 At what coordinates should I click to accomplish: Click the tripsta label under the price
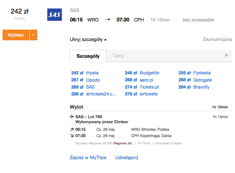pyautogui.click(x=20, y=18)
